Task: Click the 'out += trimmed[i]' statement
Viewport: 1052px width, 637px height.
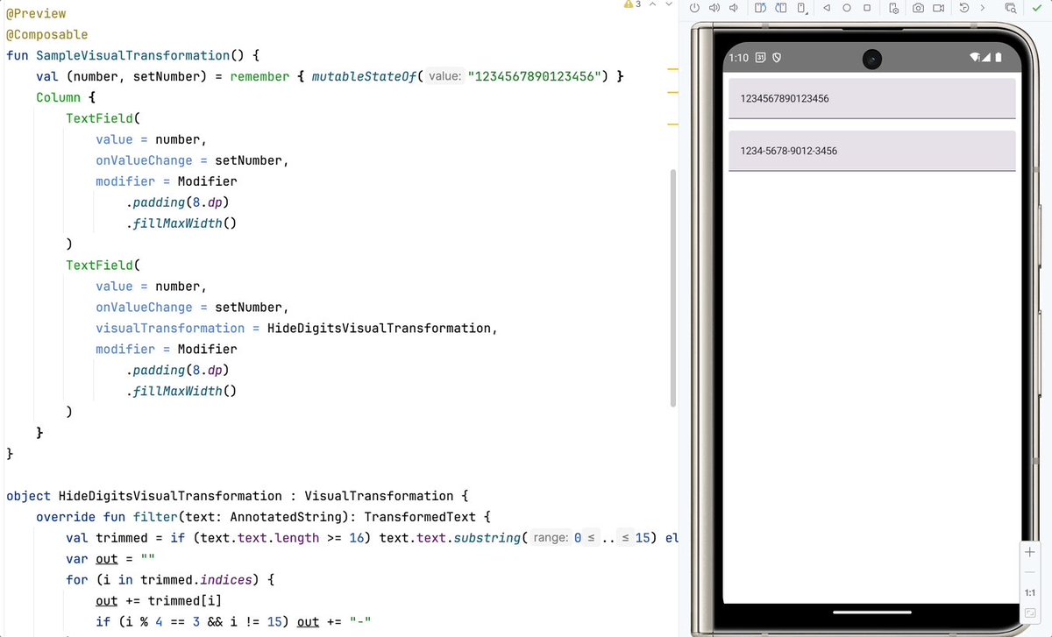Action: pos(160,600)
